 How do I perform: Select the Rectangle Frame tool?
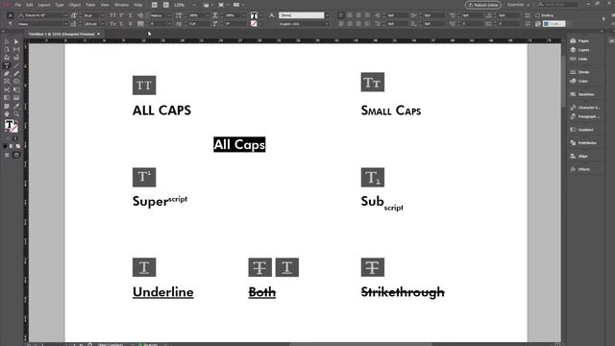click(x=7, y=82)
